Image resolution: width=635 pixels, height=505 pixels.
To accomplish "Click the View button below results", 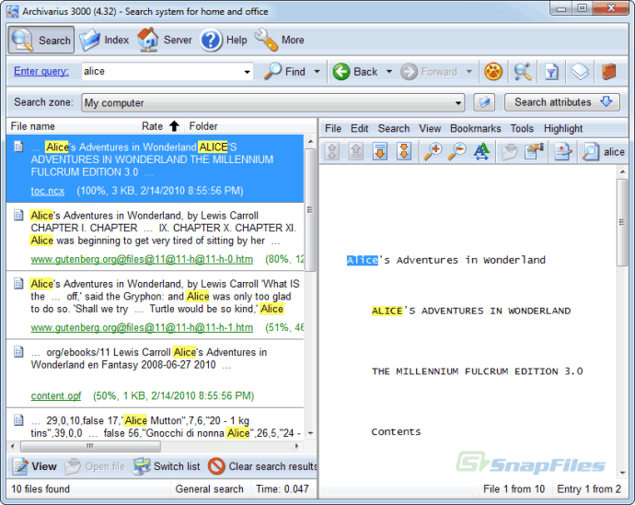I will pos(34,466).
